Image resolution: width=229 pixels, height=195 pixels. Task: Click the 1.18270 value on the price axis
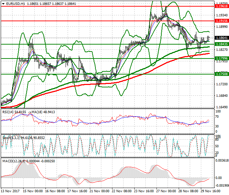(x=222, y=50)
